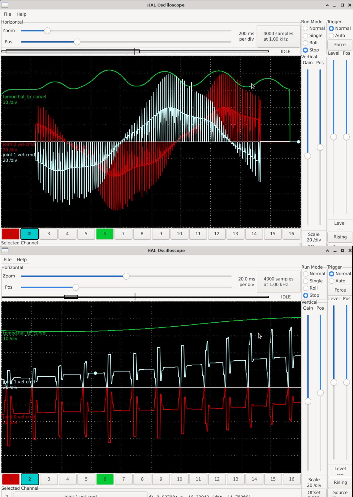Select channel 4 button in top window
Image resolution: width=353 pixels, height=497 pixels.
coord(67,234)
